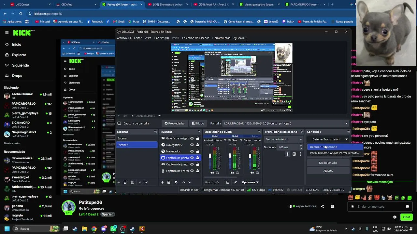Viewport: 417px width, 234px height.
Task: Open the Editar menu in OBS
Action: (x=138, y=38)
